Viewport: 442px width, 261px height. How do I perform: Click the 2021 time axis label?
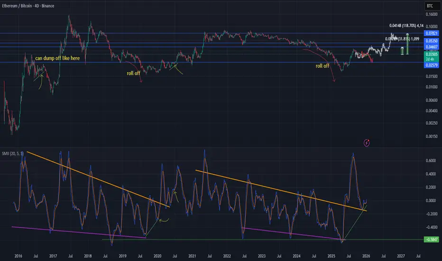click(192, 256)
